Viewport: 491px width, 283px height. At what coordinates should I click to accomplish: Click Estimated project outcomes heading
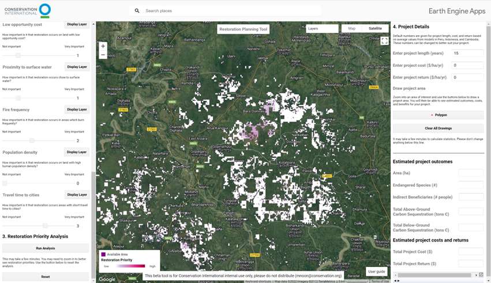[x=422, y=161]
